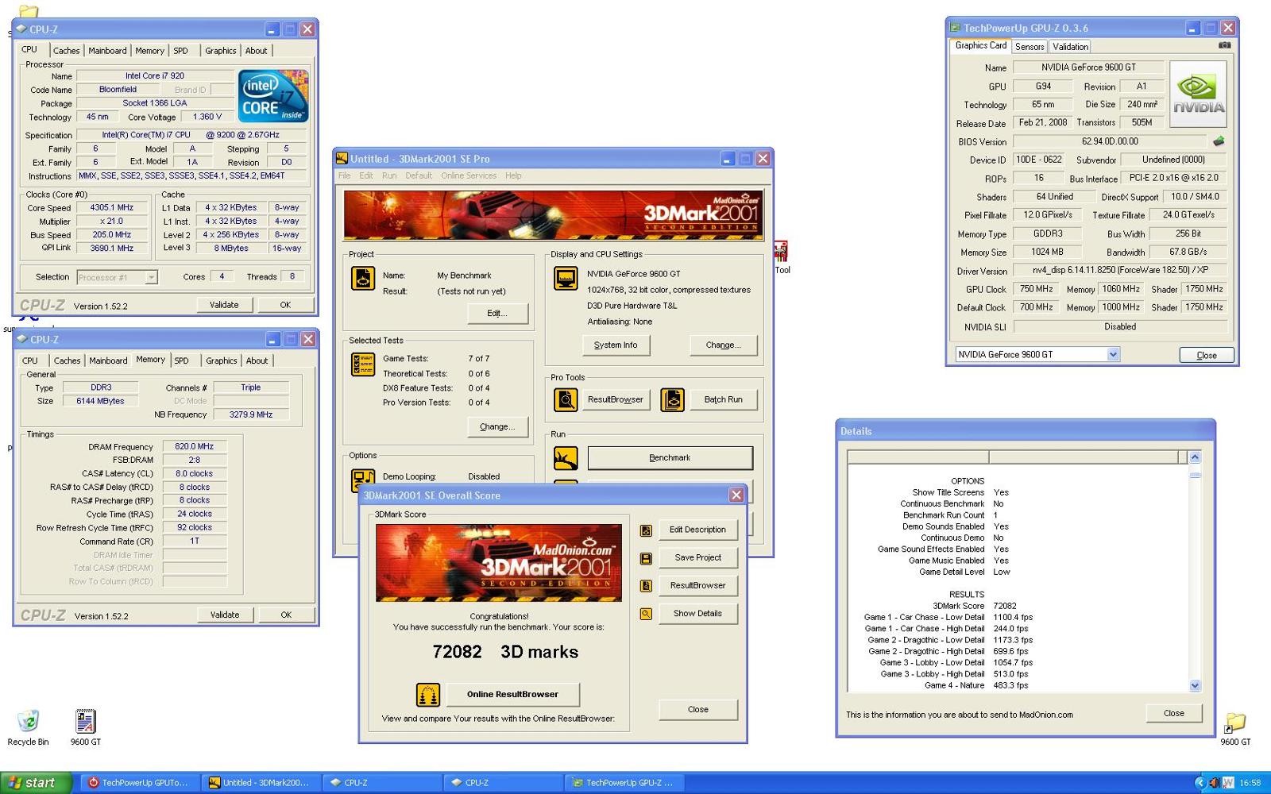This screenshot has width=1271, height=794.
Task: Click Change button under Selected Tests
Action: 497,426
